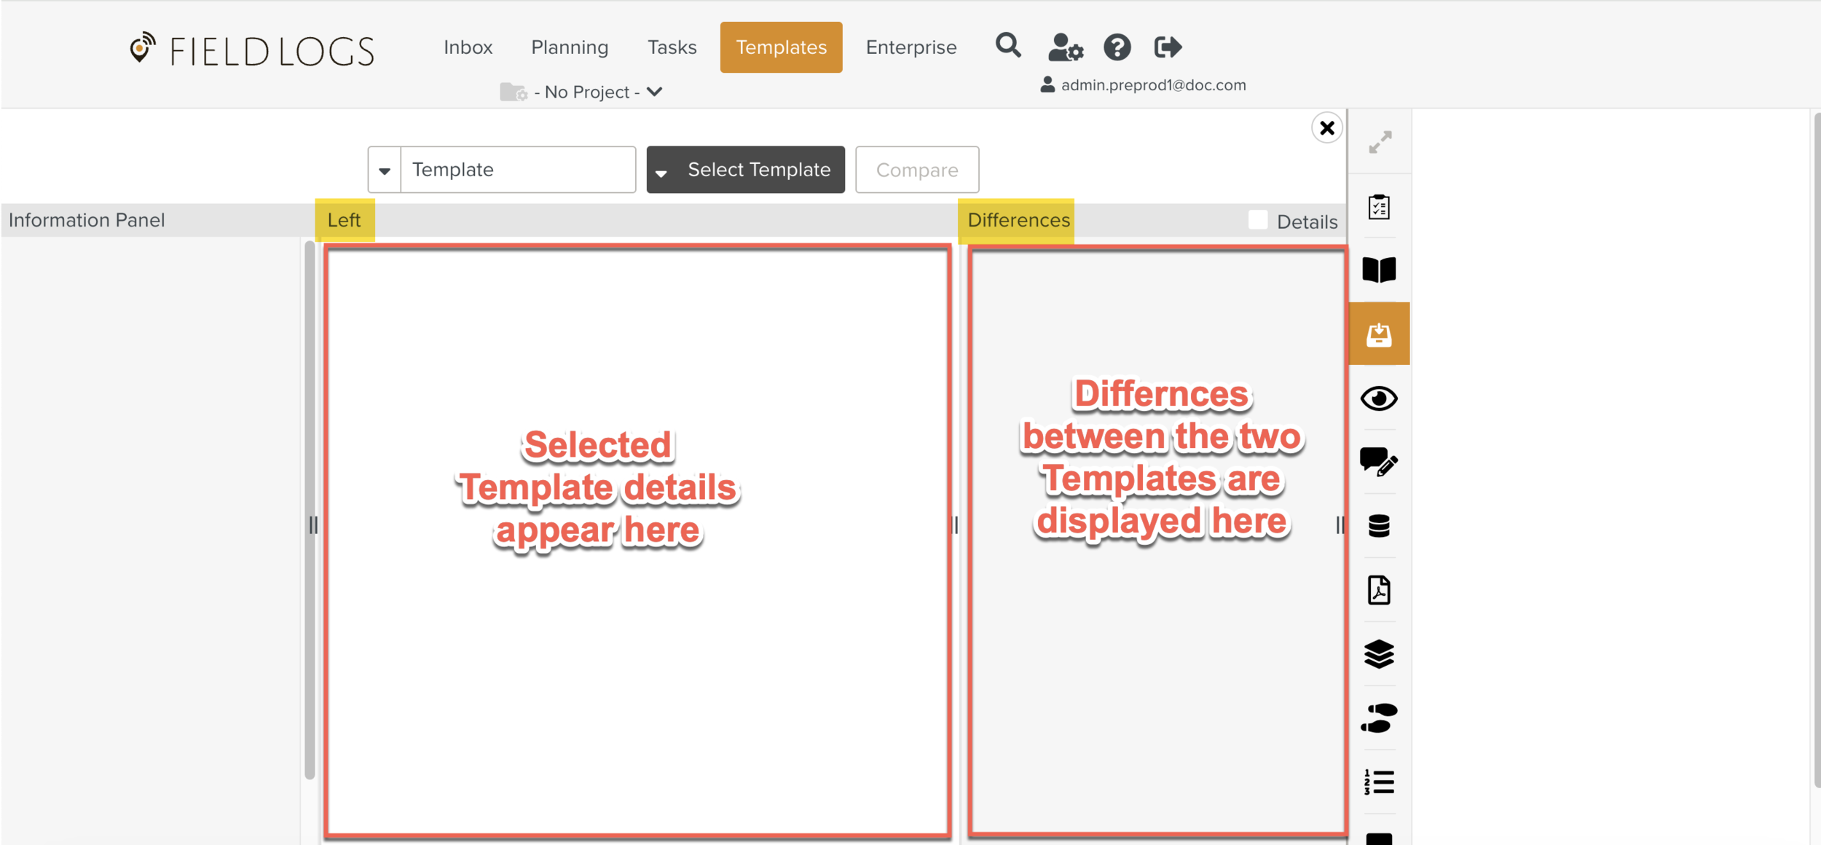Click the search magnifier icon

[x=1008, y=46]
